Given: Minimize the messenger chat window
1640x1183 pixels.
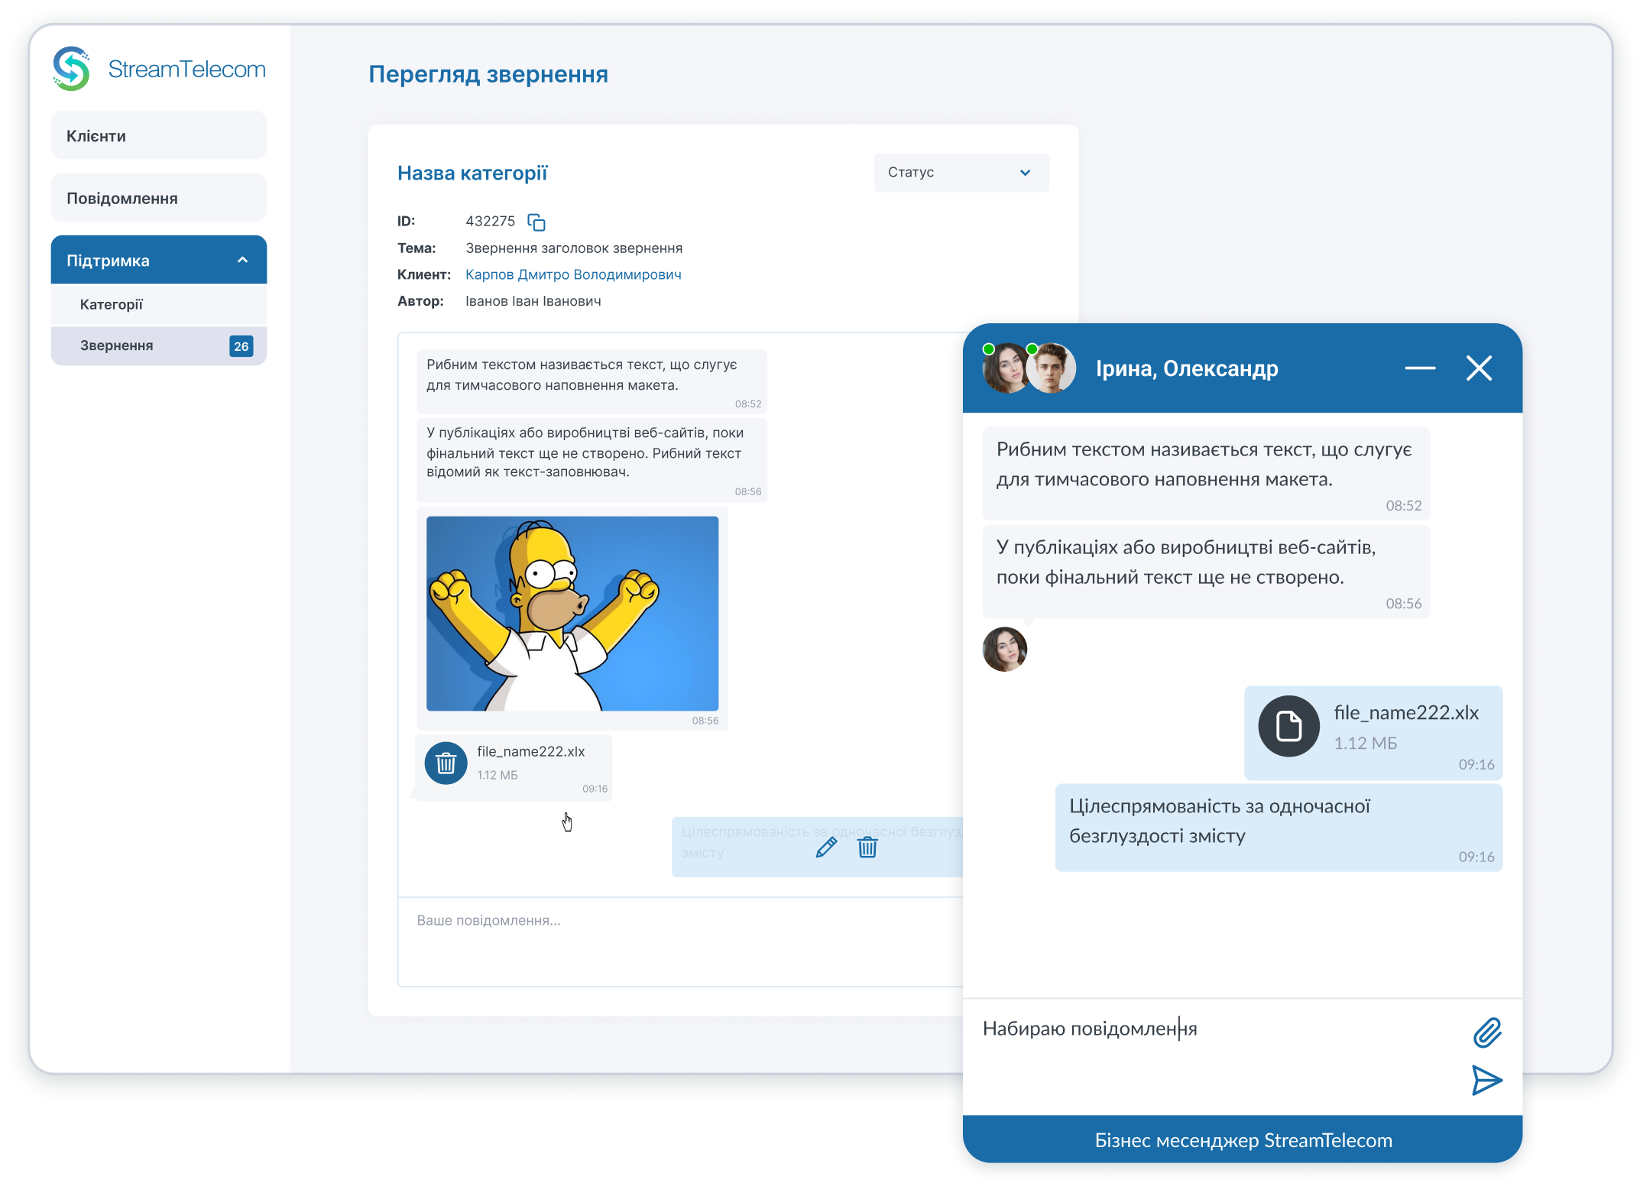Looking at the screenshot, I should (x=1420, y=368).
